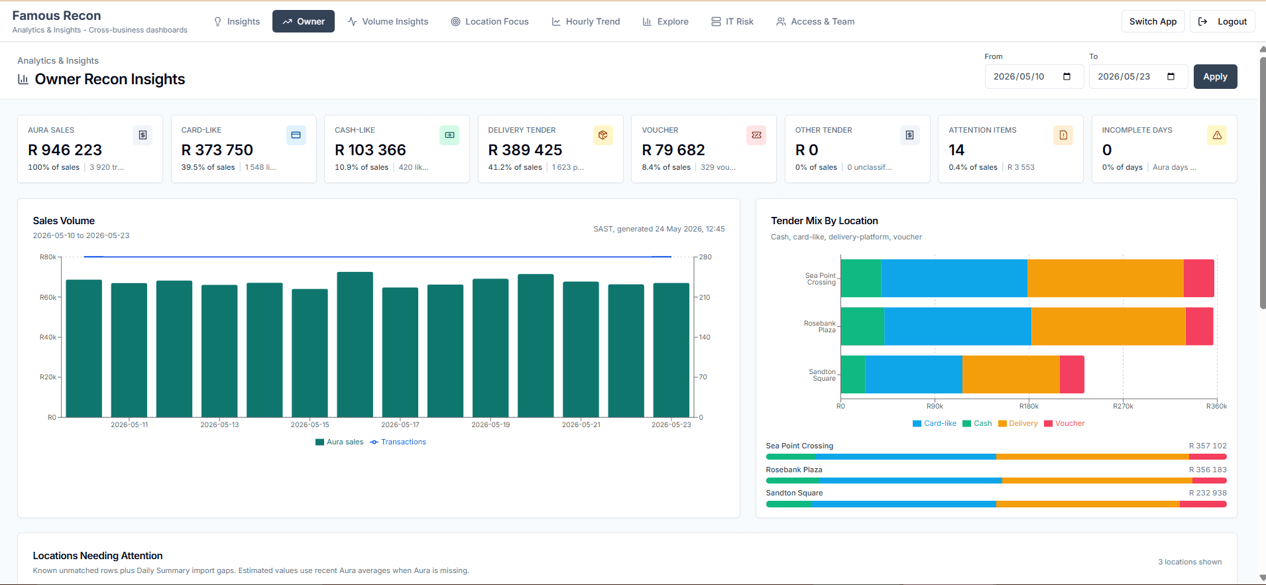Click the R 389 425 delivery tender value

pyautogui.click(x=525, y=150)
